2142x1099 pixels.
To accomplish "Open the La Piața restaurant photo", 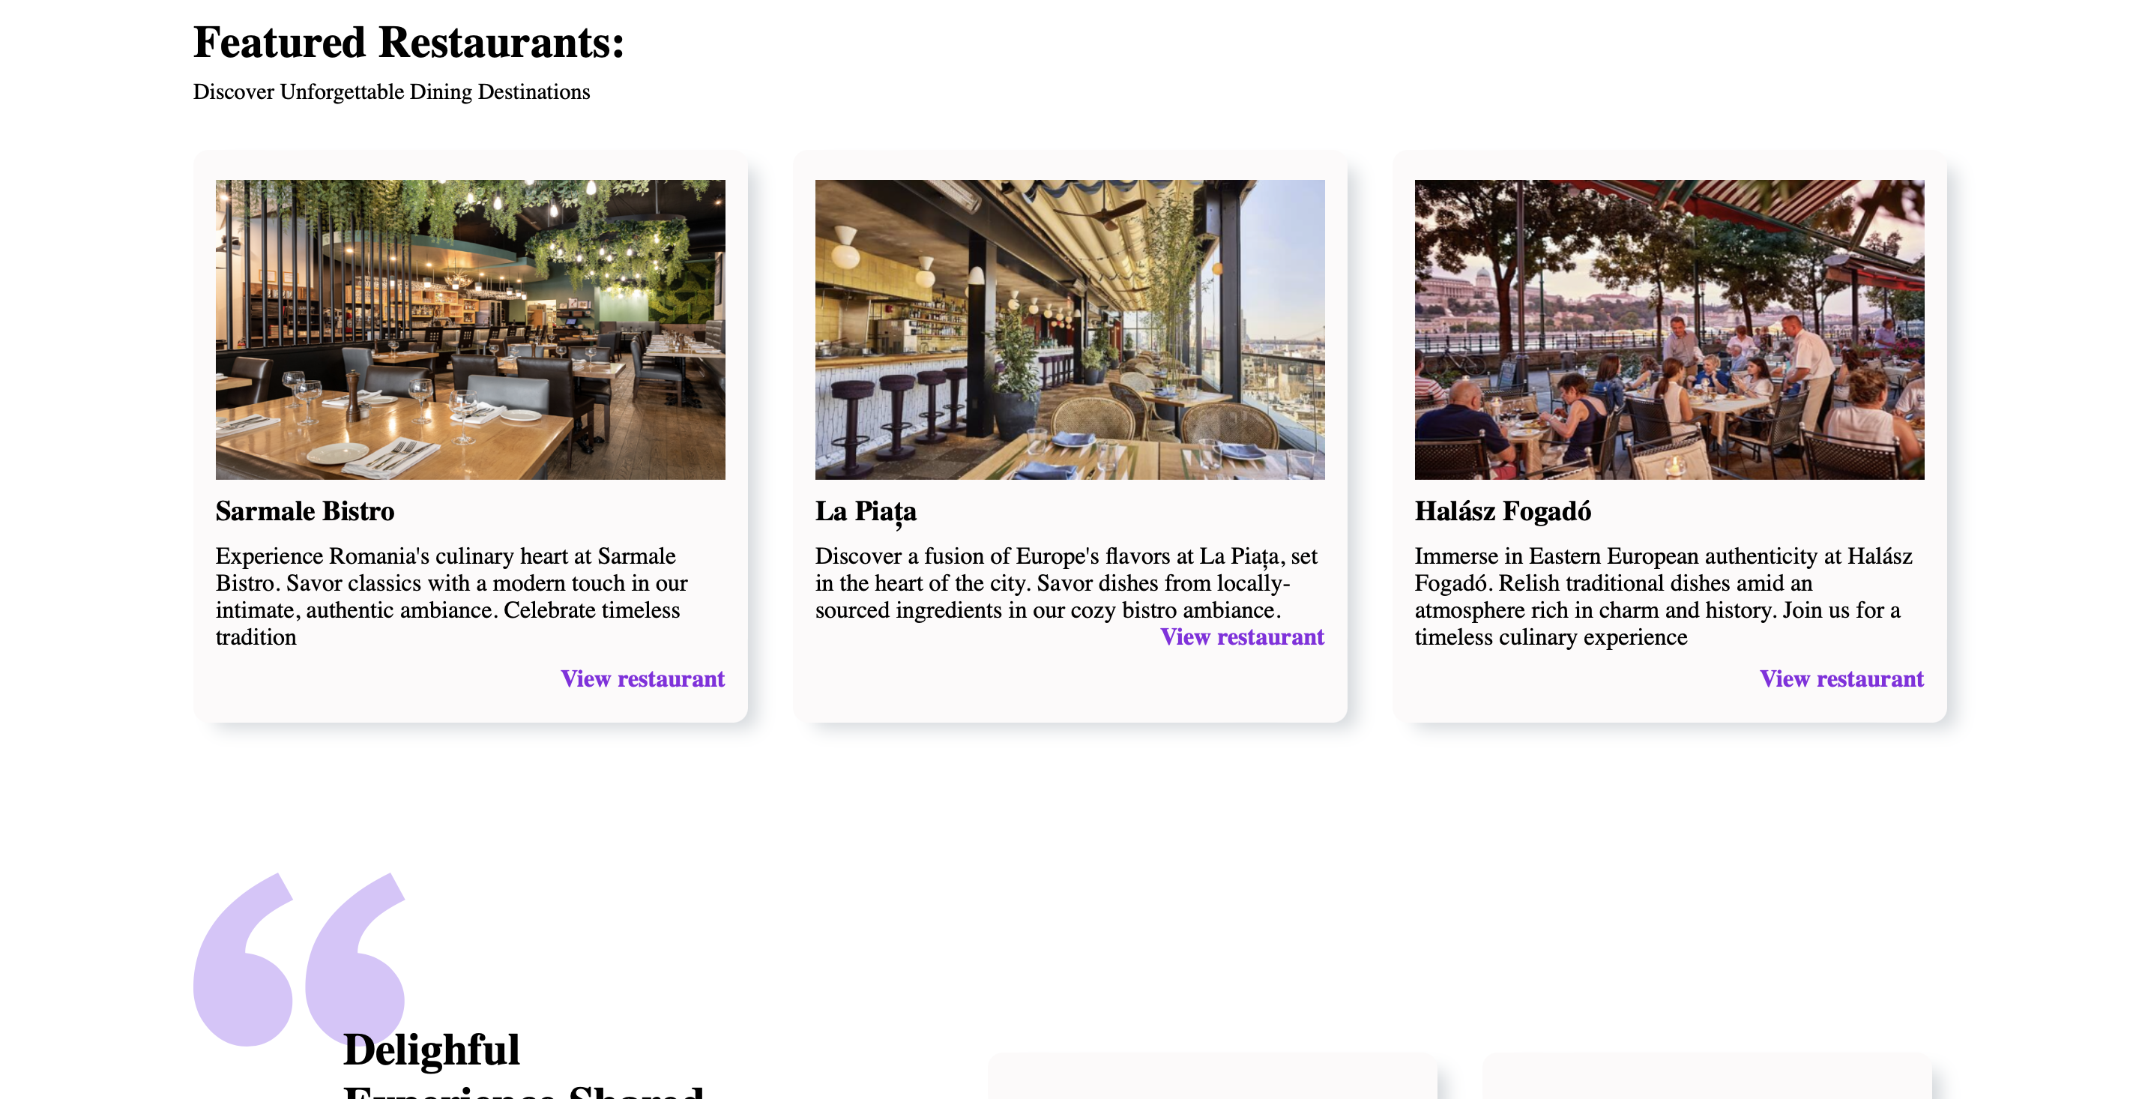I will (x=1070, y=329).
